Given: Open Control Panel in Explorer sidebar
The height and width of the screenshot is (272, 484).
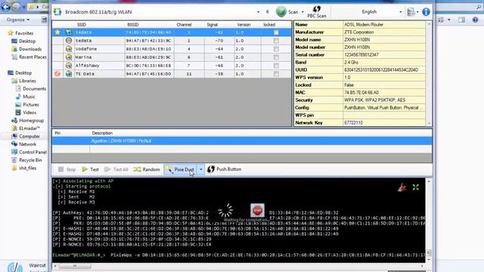Looking at the screenshot, I should (x=29, y=152).
